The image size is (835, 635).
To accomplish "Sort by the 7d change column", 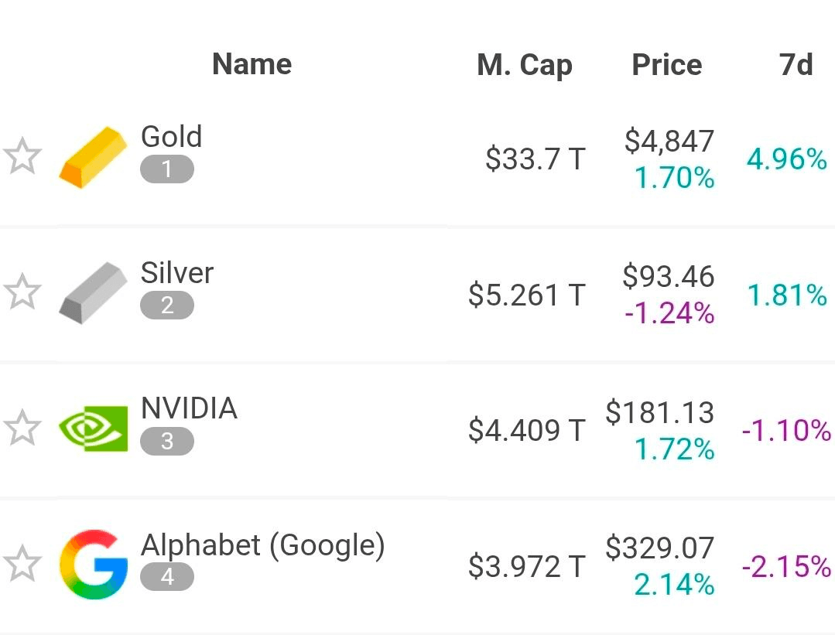I will 796,64.
